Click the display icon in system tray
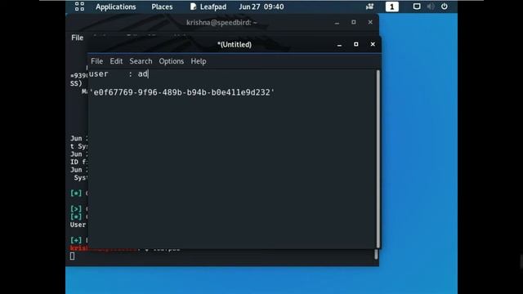The image size is (523, 294). click(417, 7)
